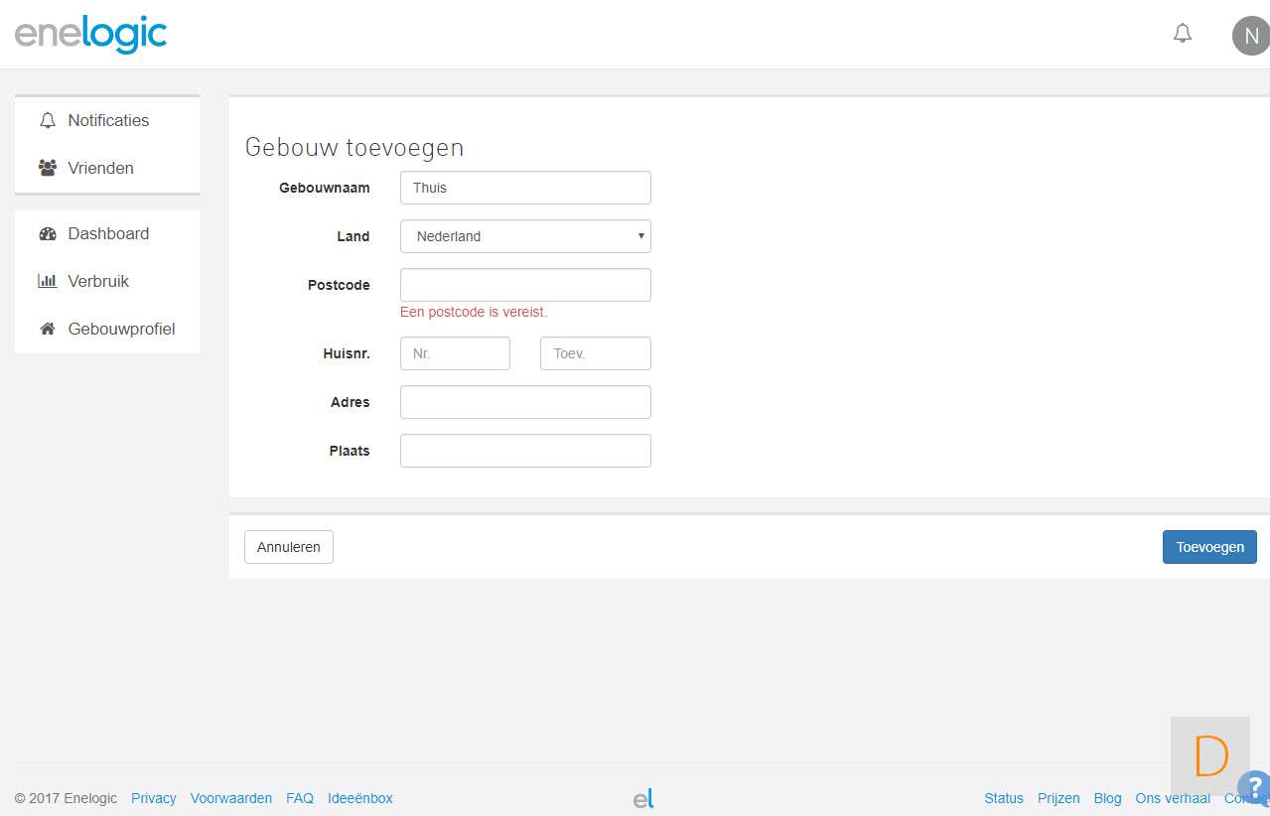Click the notification bell icon in header
This screenshot has height=816, width=1270.
[1182, 34]
